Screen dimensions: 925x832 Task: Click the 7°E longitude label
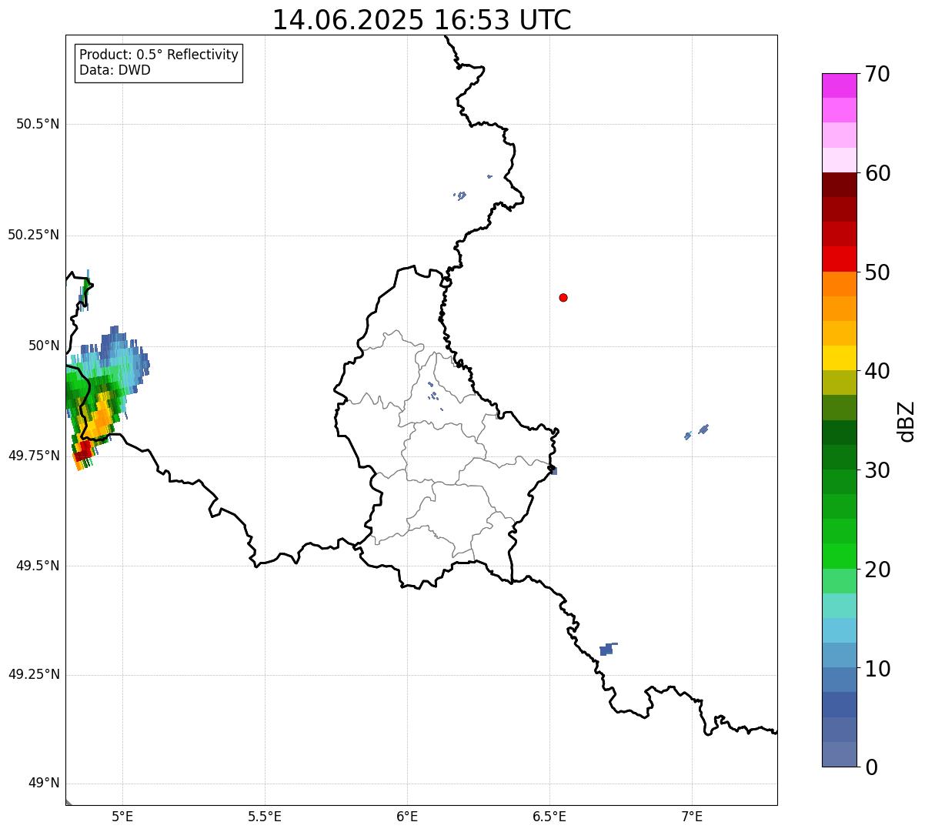tap(692, 816)
